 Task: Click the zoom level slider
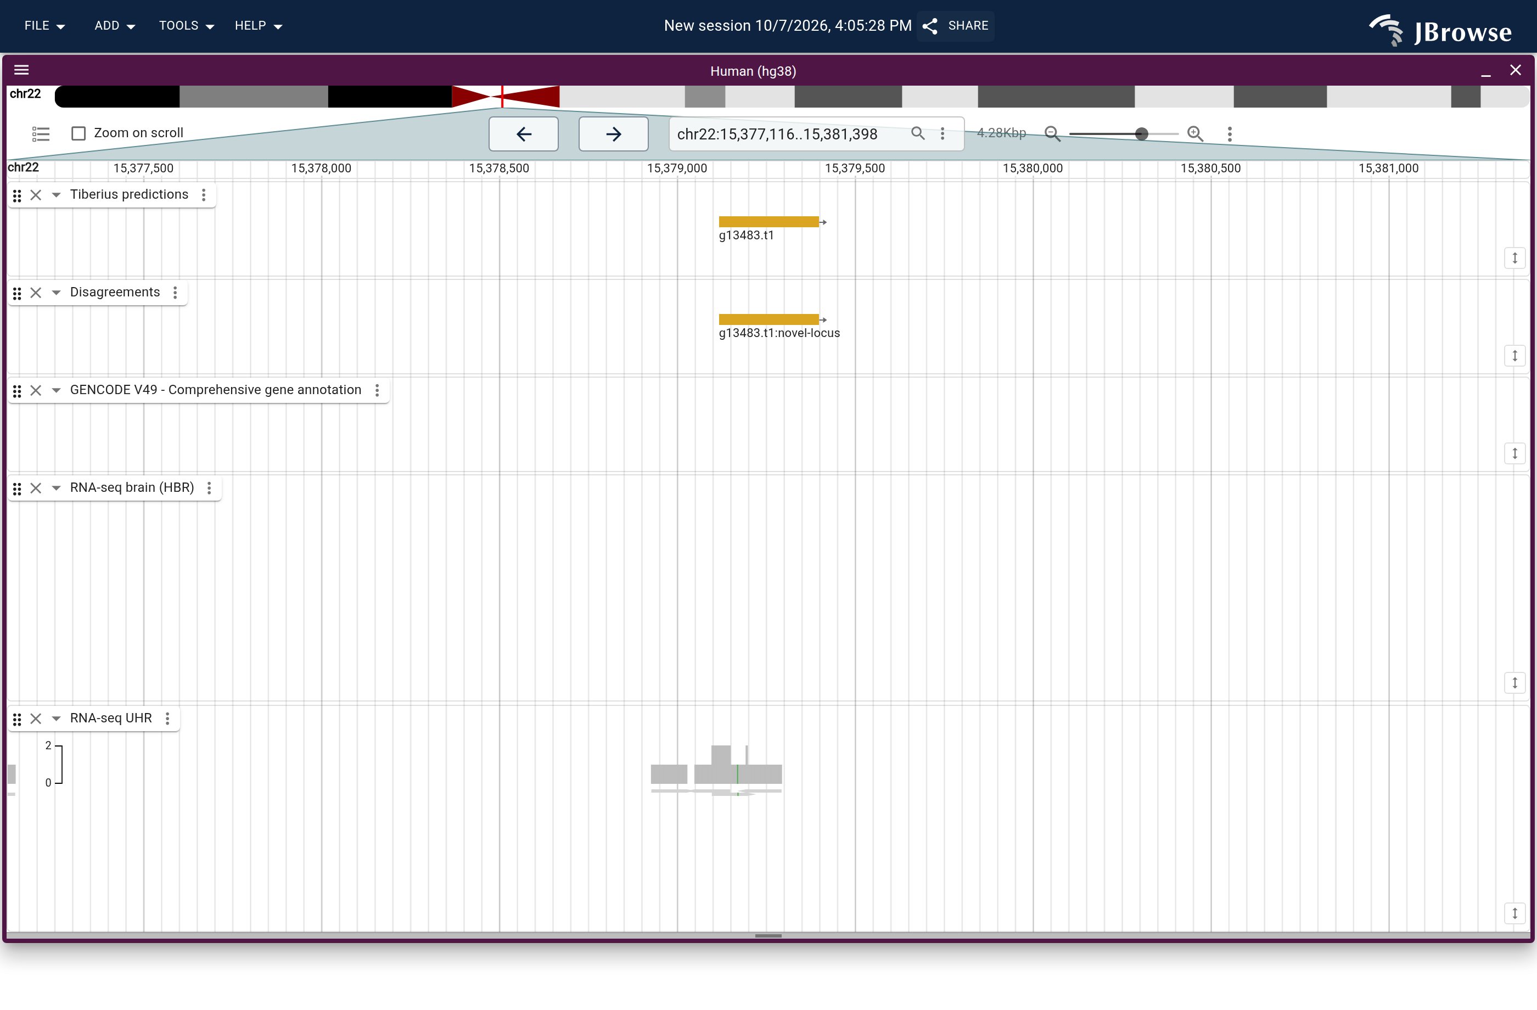coord(1124,134)
